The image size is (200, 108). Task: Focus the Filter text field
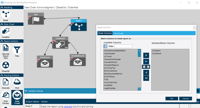tap(123, 46)
